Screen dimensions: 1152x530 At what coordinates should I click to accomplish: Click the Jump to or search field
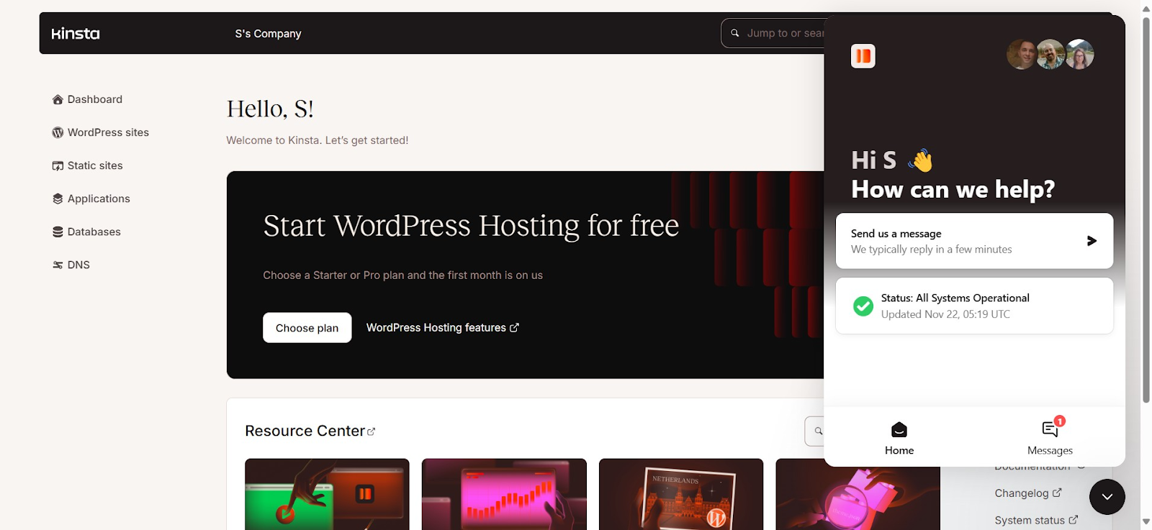773,33
